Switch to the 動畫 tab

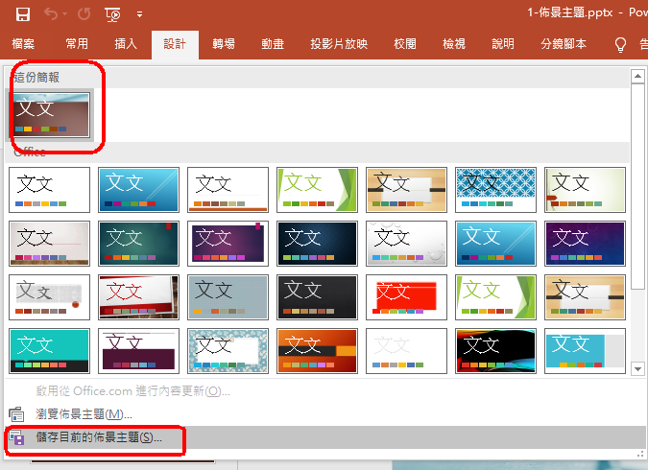point(273,44)
